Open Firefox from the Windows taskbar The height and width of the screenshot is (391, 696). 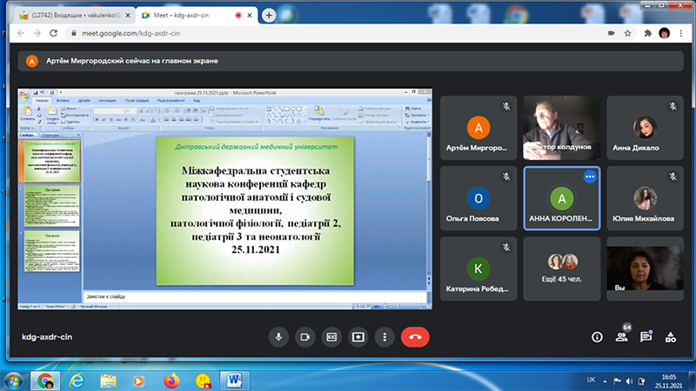point(171,380)
